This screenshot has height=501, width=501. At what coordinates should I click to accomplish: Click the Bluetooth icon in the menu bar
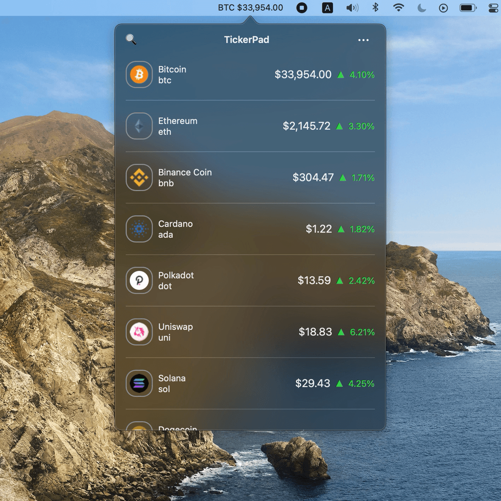tap(375, 7)
